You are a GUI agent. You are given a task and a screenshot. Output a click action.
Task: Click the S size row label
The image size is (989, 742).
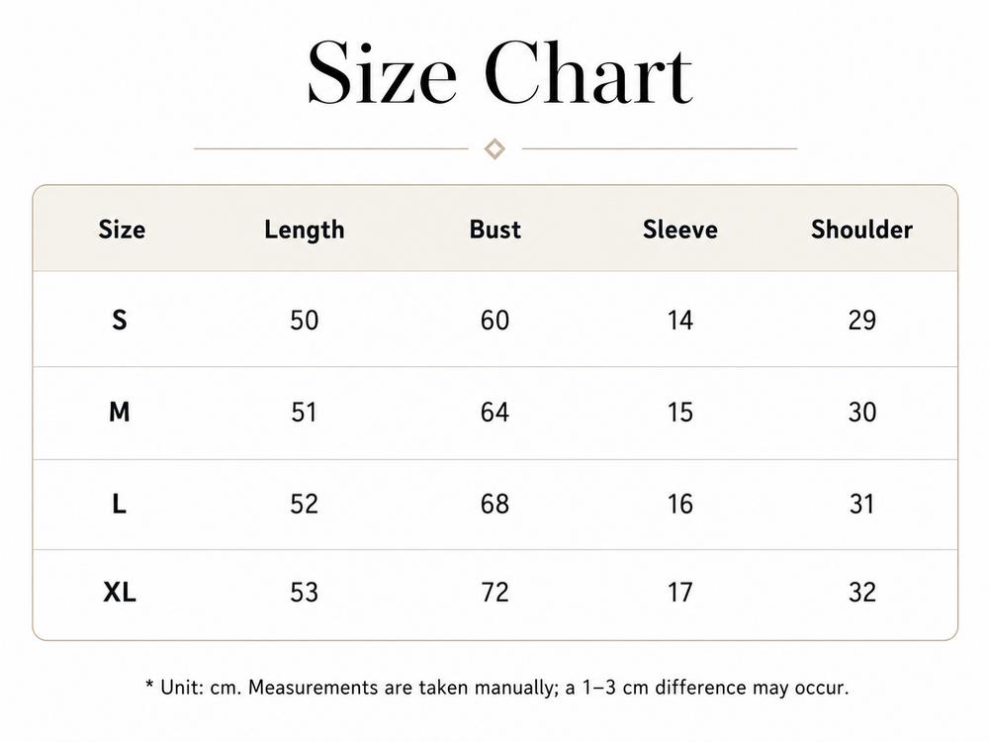click(120, 320)
